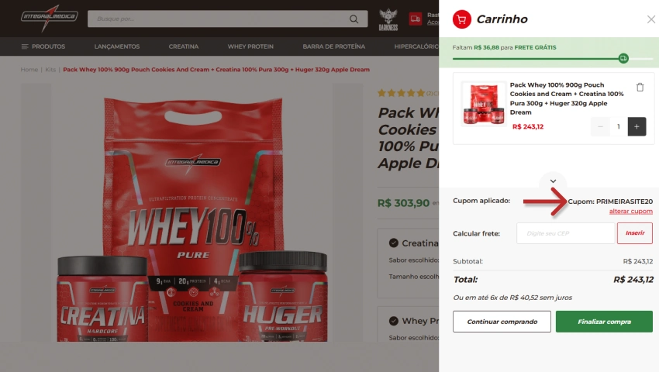Click the search magnifier icon
Screen dimensions: 659x372
pos(354,19)
